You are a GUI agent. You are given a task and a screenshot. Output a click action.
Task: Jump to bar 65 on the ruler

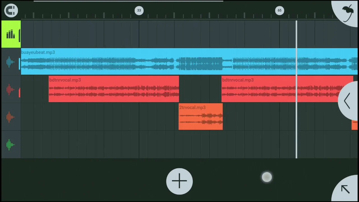pyautogui.click(x=279, y=11)
